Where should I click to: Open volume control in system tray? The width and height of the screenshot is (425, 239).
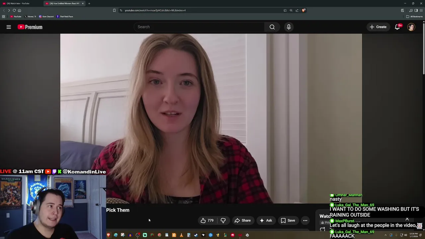[x=405, y=235]
